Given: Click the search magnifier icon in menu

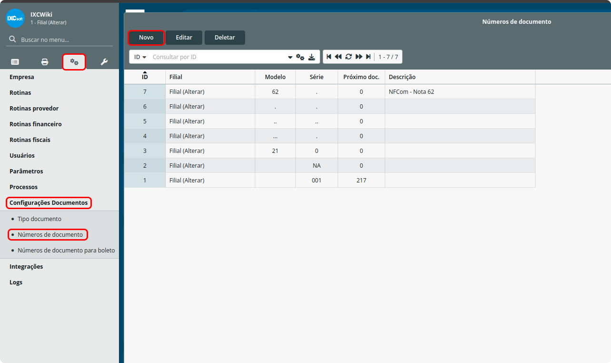Looking at the screenshot, I should pyautogui.click(x=13, y=40).
